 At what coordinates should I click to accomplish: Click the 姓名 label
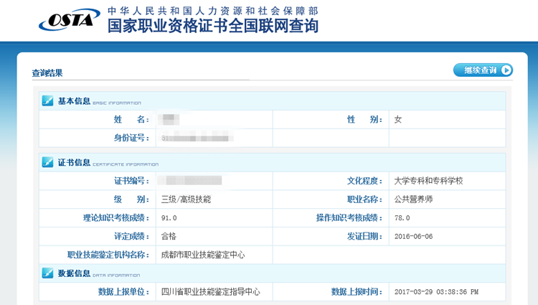(131, 119)
